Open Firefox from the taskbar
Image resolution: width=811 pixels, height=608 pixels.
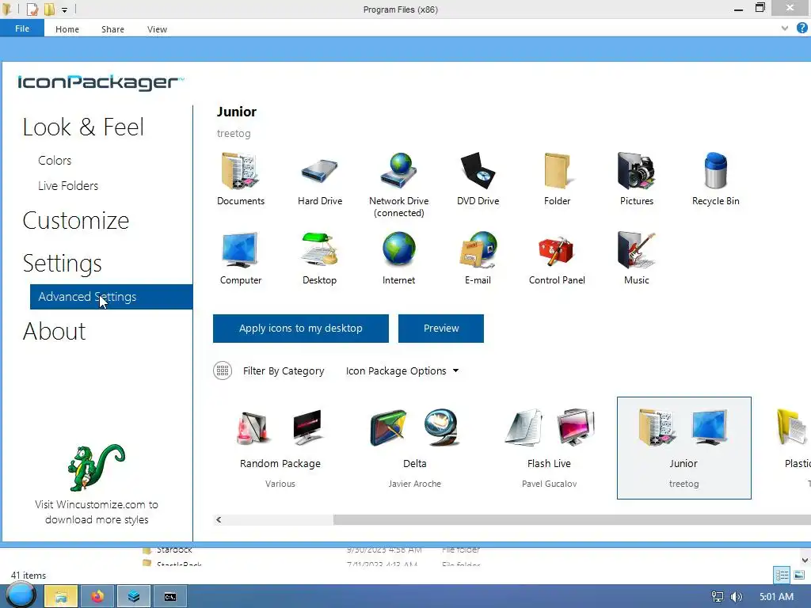pyautogui.click(x=97, y=597)
